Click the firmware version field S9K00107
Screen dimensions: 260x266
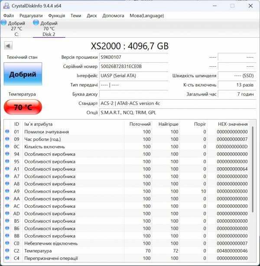click(x=133, y=57)
